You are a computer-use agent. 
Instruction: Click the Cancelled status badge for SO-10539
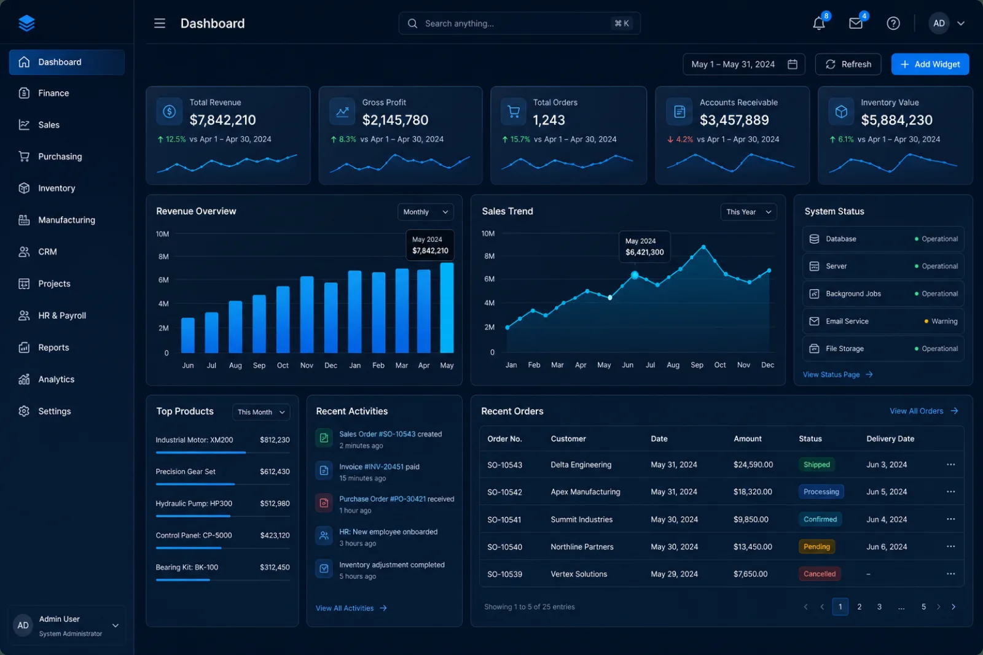pos(820,574)
